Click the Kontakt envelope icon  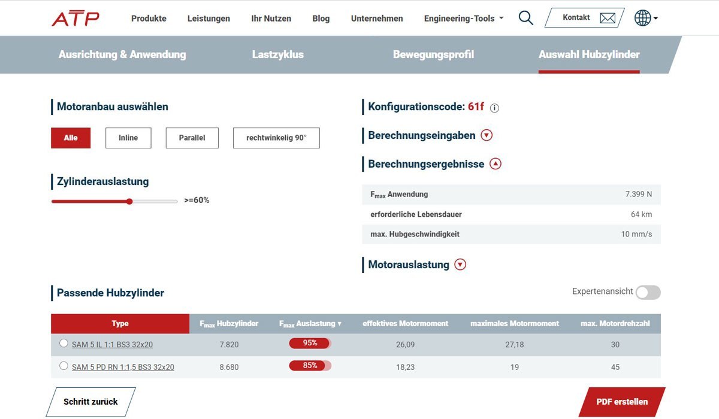(x=608, y=18)
